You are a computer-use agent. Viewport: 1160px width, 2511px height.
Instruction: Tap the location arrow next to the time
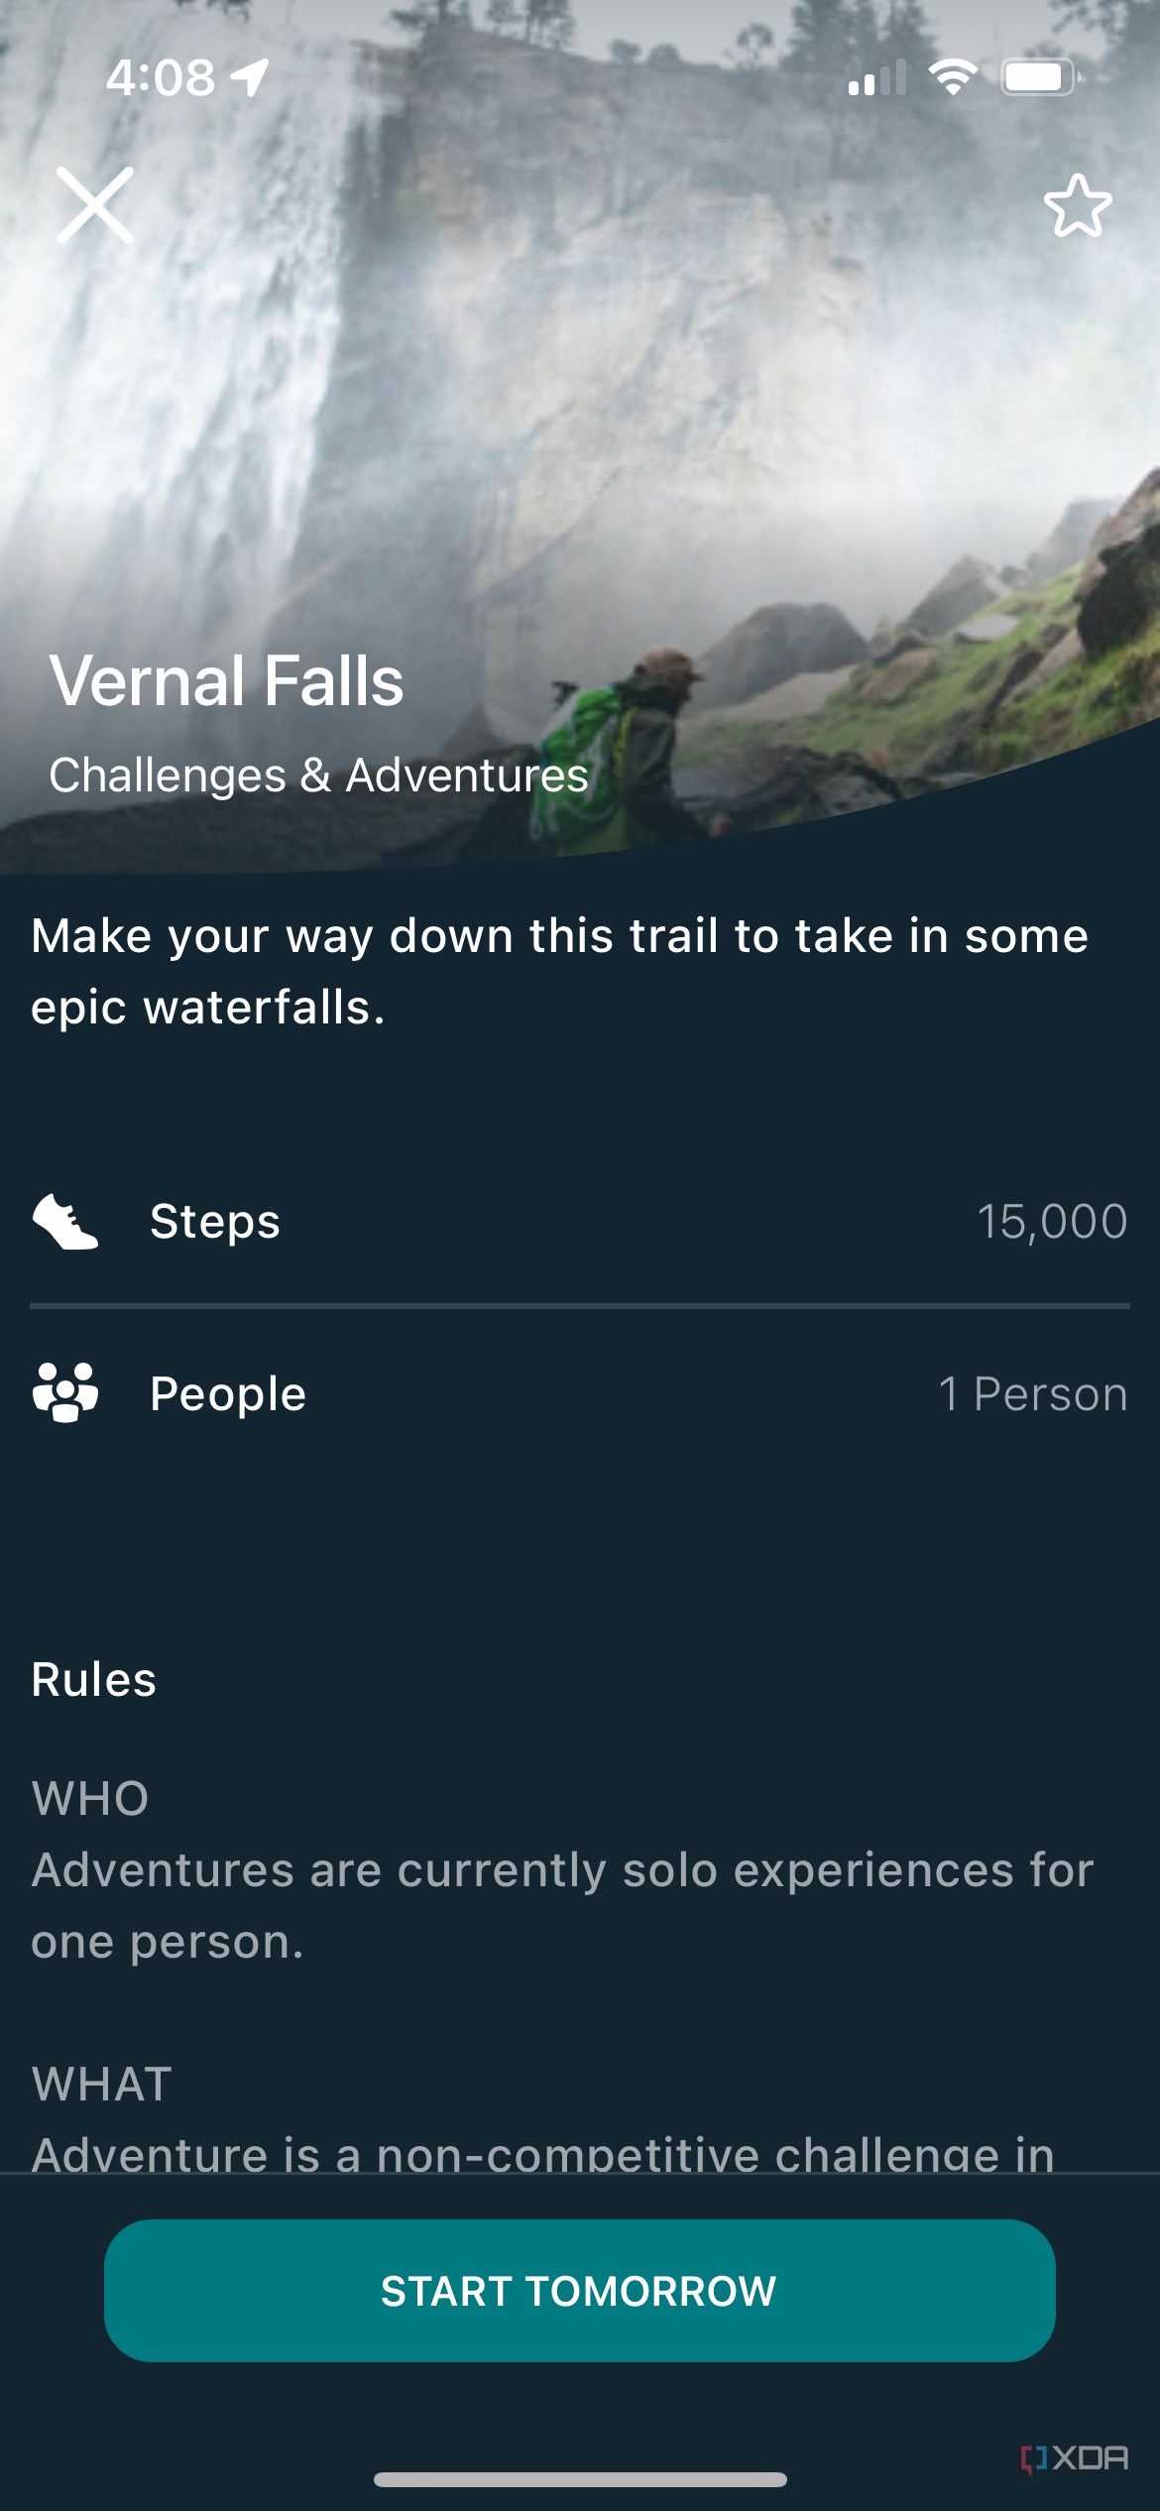pyautogui.click(x=251, y=76)
